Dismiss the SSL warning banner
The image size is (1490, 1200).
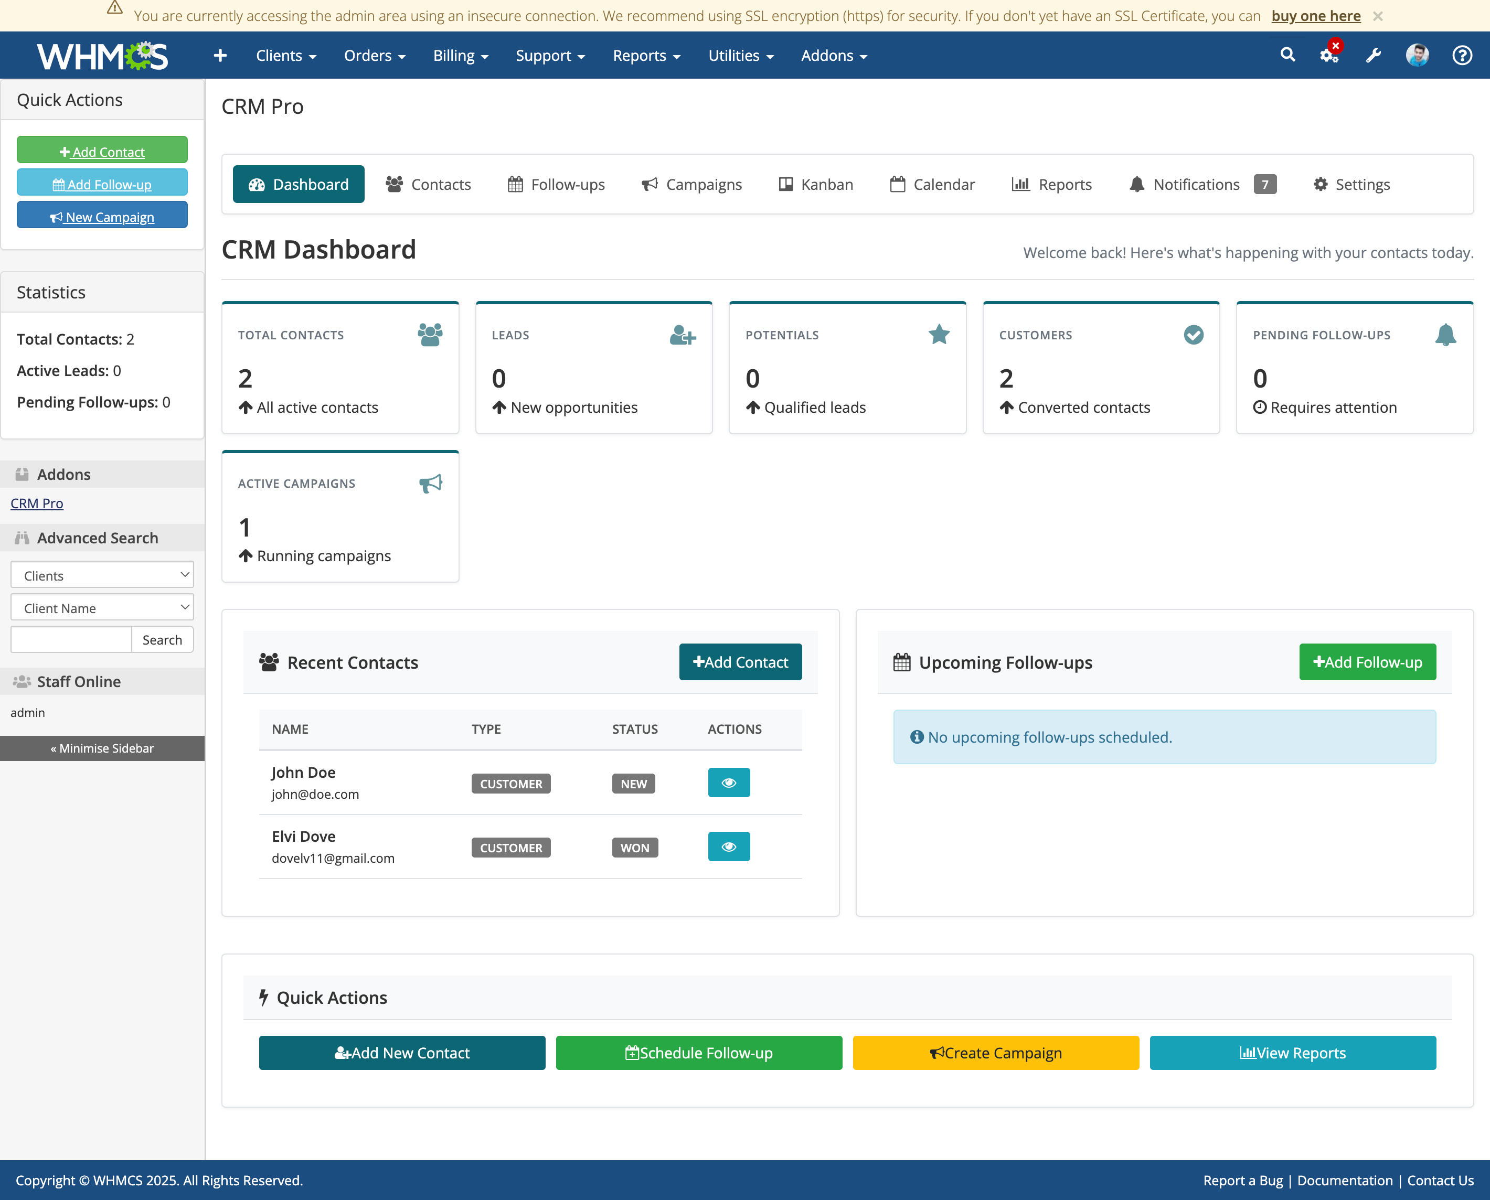click(x=1377, y=16)
